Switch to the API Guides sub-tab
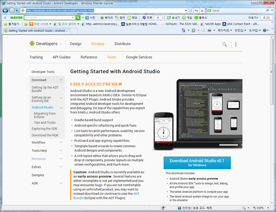 (x=61, y=57)
